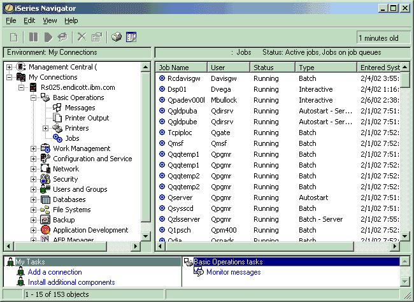Expand the Security node
Viewport: 414px width, 302px height.
click(x=33, y=179)
